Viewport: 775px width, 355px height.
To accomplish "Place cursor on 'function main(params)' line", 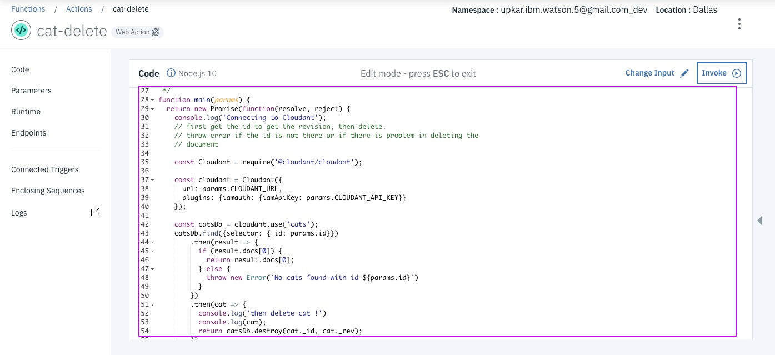I will (204, 100).
